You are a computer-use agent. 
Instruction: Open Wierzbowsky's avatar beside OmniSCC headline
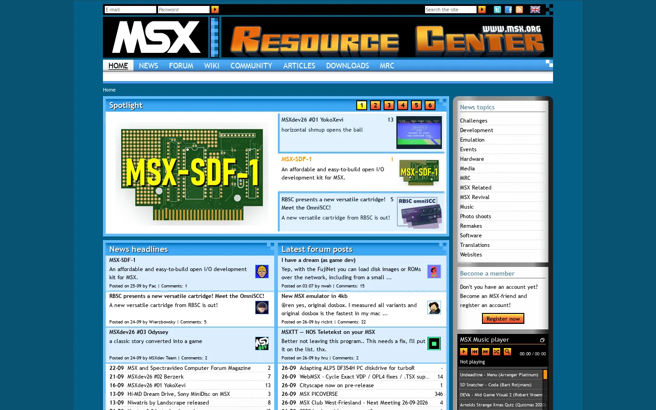[262, 307]
